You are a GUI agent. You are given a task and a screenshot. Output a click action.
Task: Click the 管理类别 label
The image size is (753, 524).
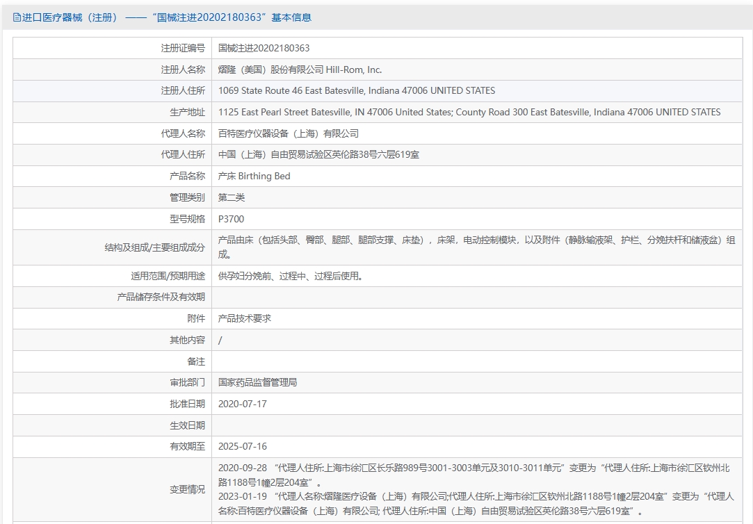187,197
